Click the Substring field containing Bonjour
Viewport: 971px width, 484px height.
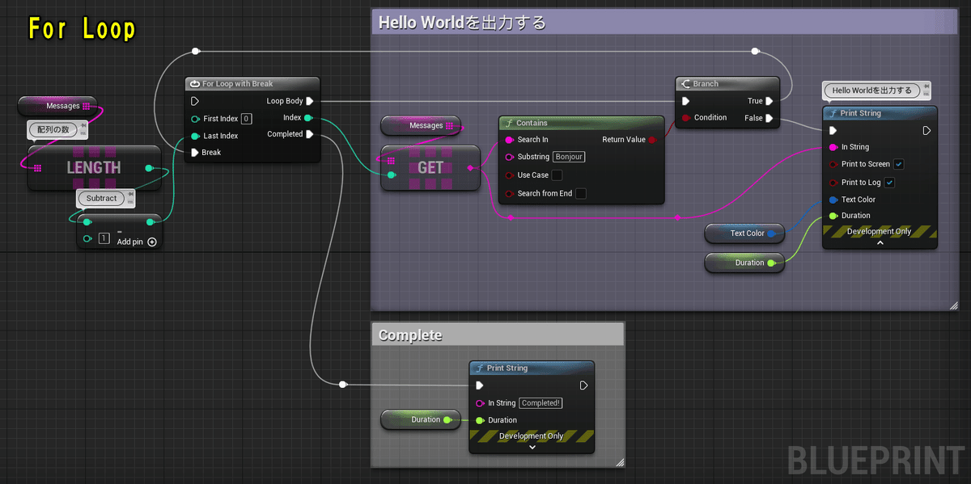click(569, 157)
